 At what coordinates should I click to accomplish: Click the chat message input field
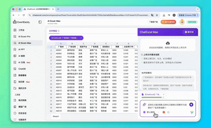(x=167, y=106)
